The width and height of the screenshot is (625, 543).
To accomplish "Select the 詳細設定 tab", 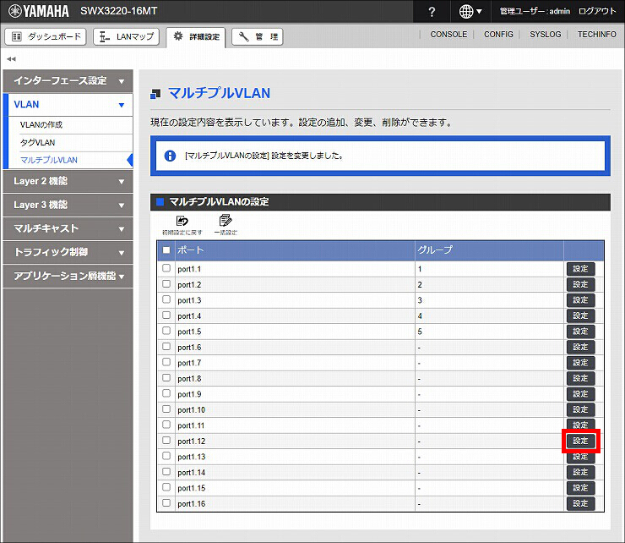I will (196, 36).
